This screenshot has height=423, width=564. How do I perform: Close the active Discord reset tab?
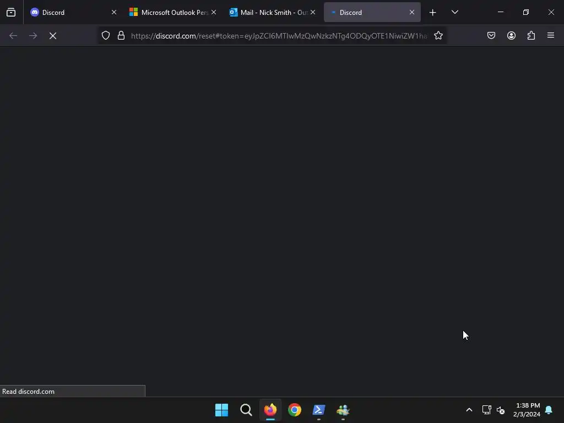412,12
